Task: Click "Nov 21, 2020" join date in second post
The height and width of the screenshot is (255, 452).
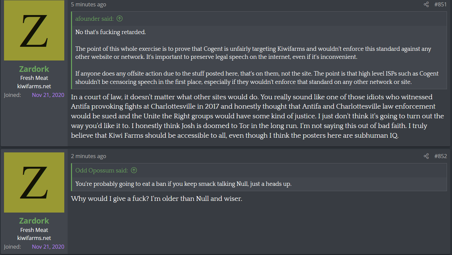Action: click(48, 247)
